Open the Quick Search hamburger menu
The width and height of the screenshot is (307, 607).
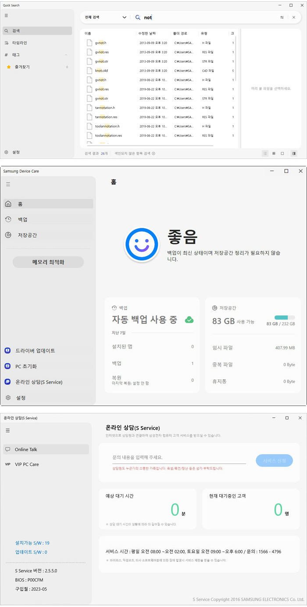click(x=6, y=15)
